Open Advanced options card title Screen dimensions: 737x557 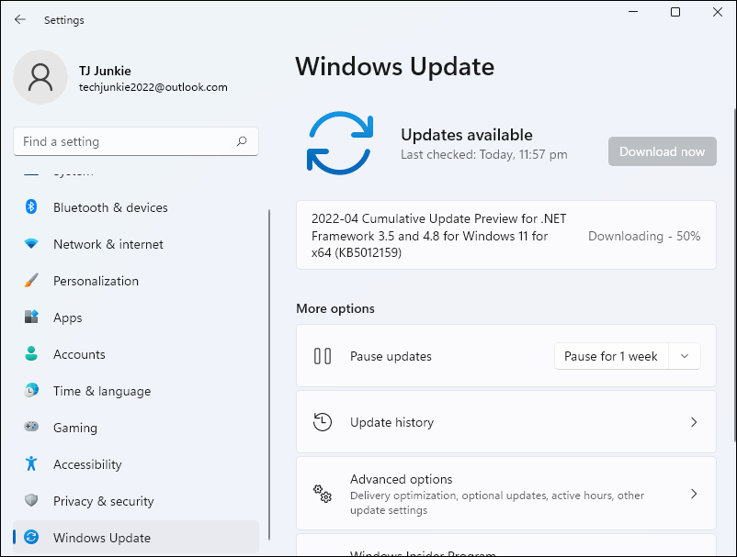tap(401, 479)
